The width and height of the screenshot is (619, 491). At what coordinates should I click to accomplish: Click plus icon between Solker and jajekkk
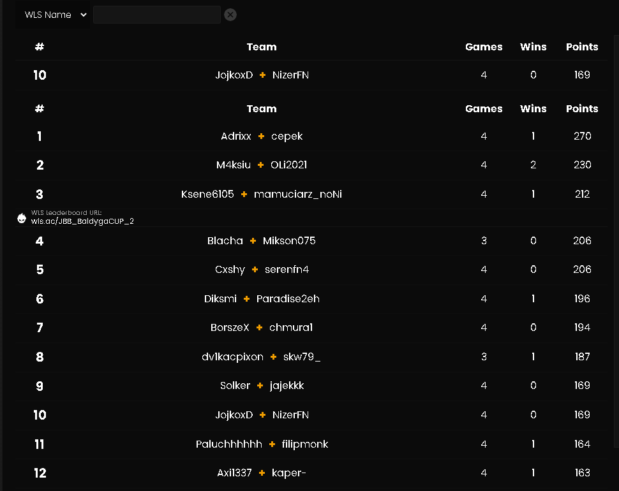(x=260, y=385)
